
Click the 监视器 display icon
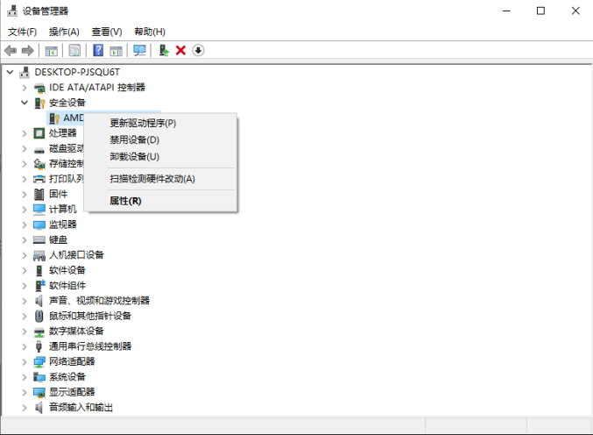(39, 225)
